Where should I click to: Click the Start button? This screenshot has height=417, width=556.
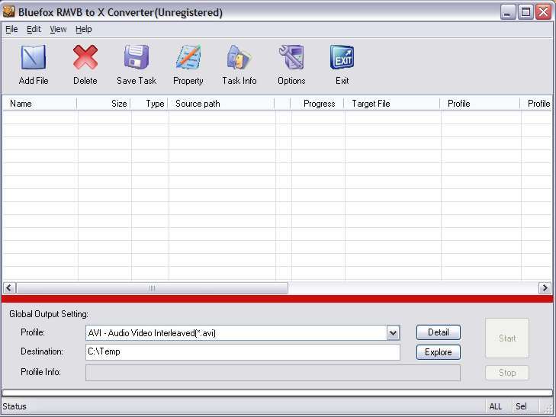point(507,338)
